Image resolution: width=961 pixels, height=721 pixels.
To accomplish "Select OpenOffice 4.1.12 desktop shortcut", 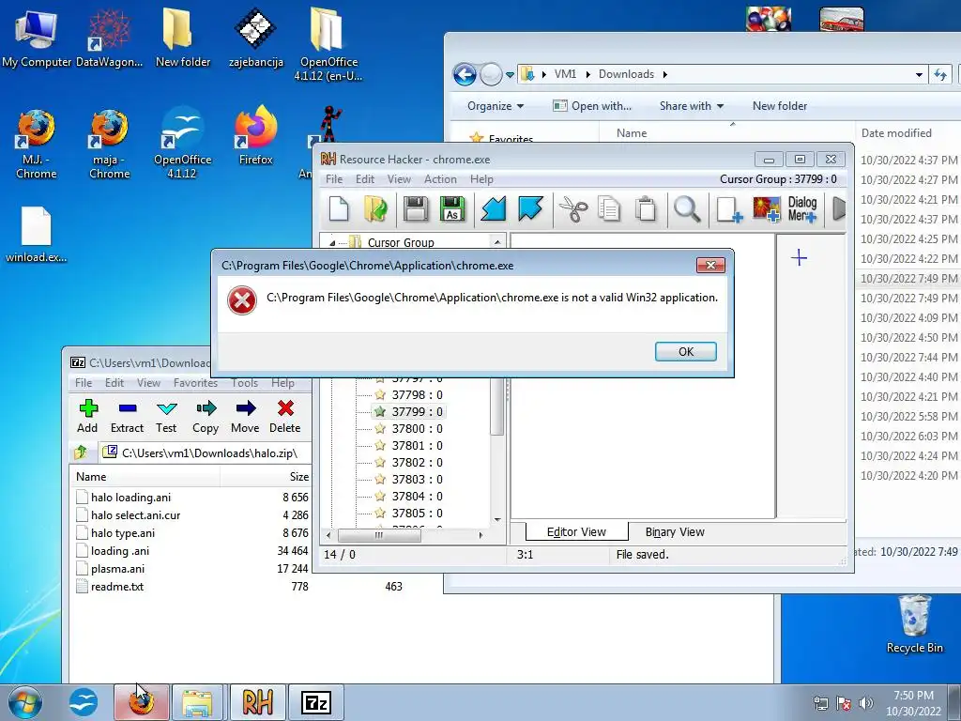I will pos(182,144).
